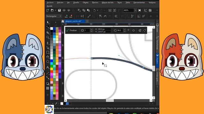Click the break curve node icon

[x=82, y=16]
